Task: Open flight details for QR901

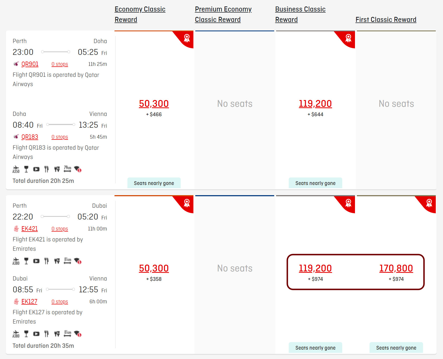Action: pos(30,64)
